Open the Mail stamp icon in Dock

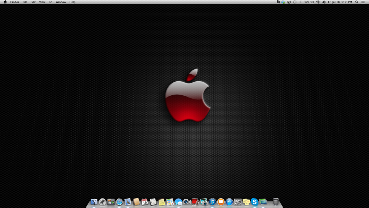[x=128, y=202]
